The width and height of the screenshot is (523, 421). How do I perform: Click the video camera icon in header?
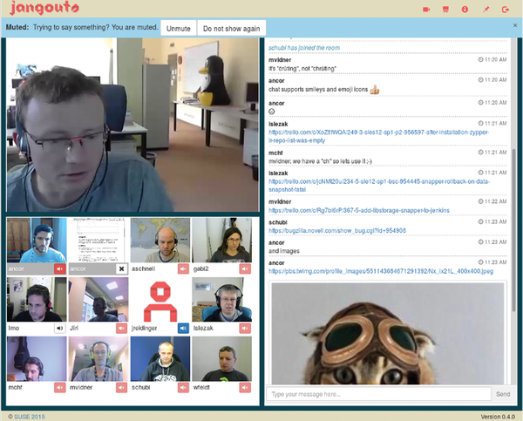426,10
